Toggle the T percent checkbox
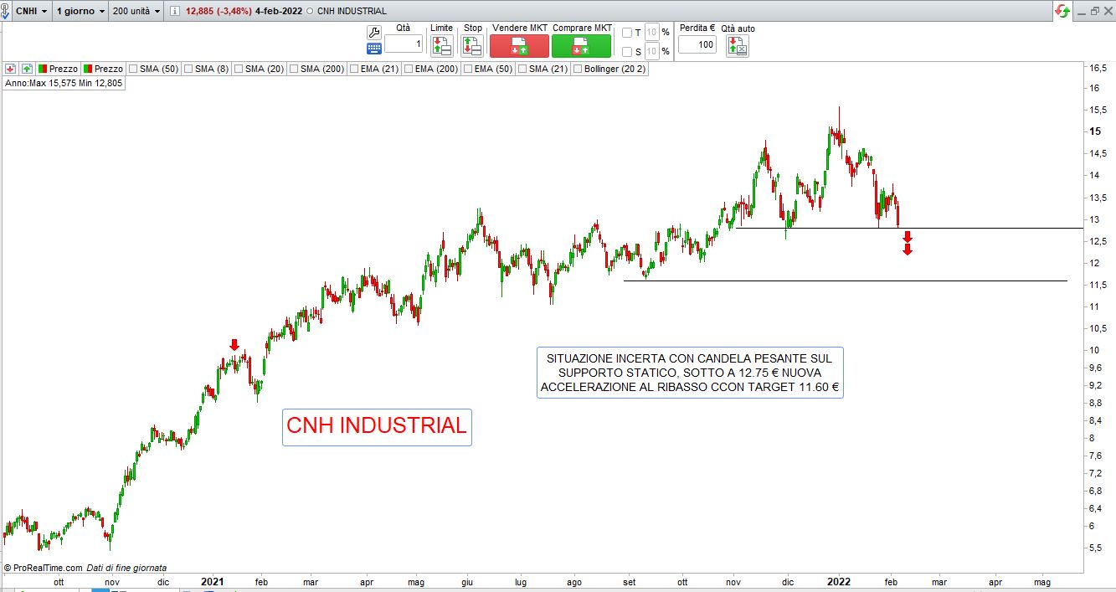The image size is (1116, 592). 627,33
